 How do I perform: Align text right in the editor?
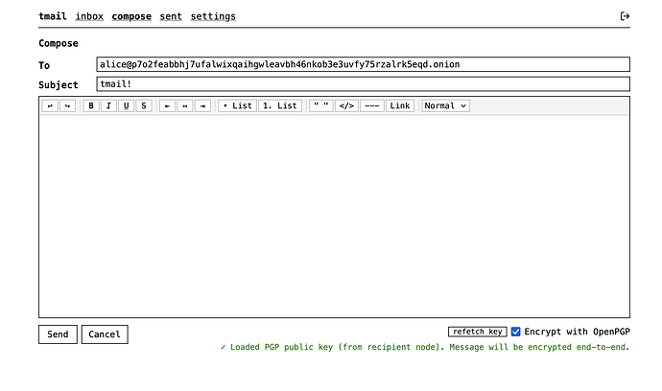[202, 105]
